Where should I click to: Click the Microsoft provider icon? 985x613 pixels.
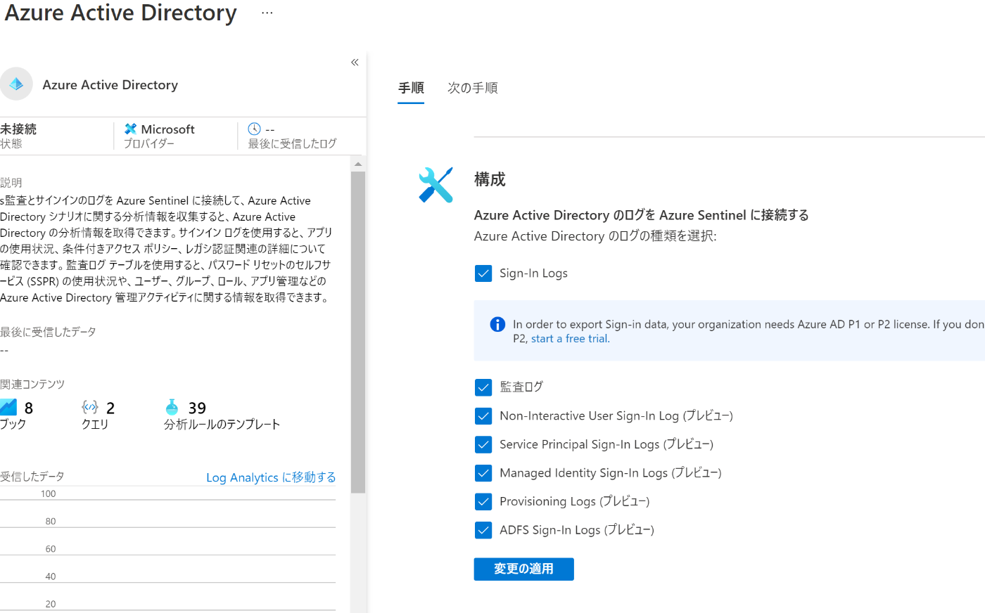(130, 129)
